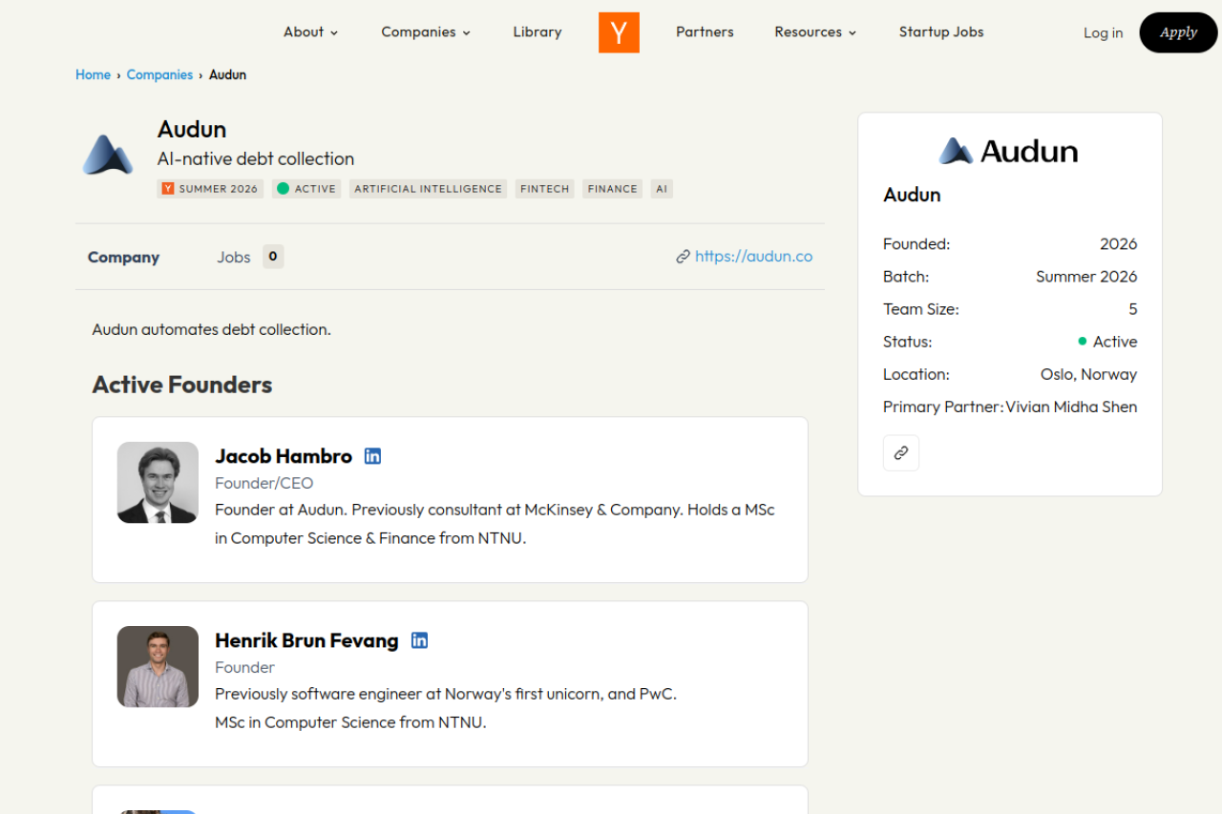Click the Audun wordmark logo in sidebar
Image resolution: width=1222 pixels, height=814 pixels.
point(1008,151)
